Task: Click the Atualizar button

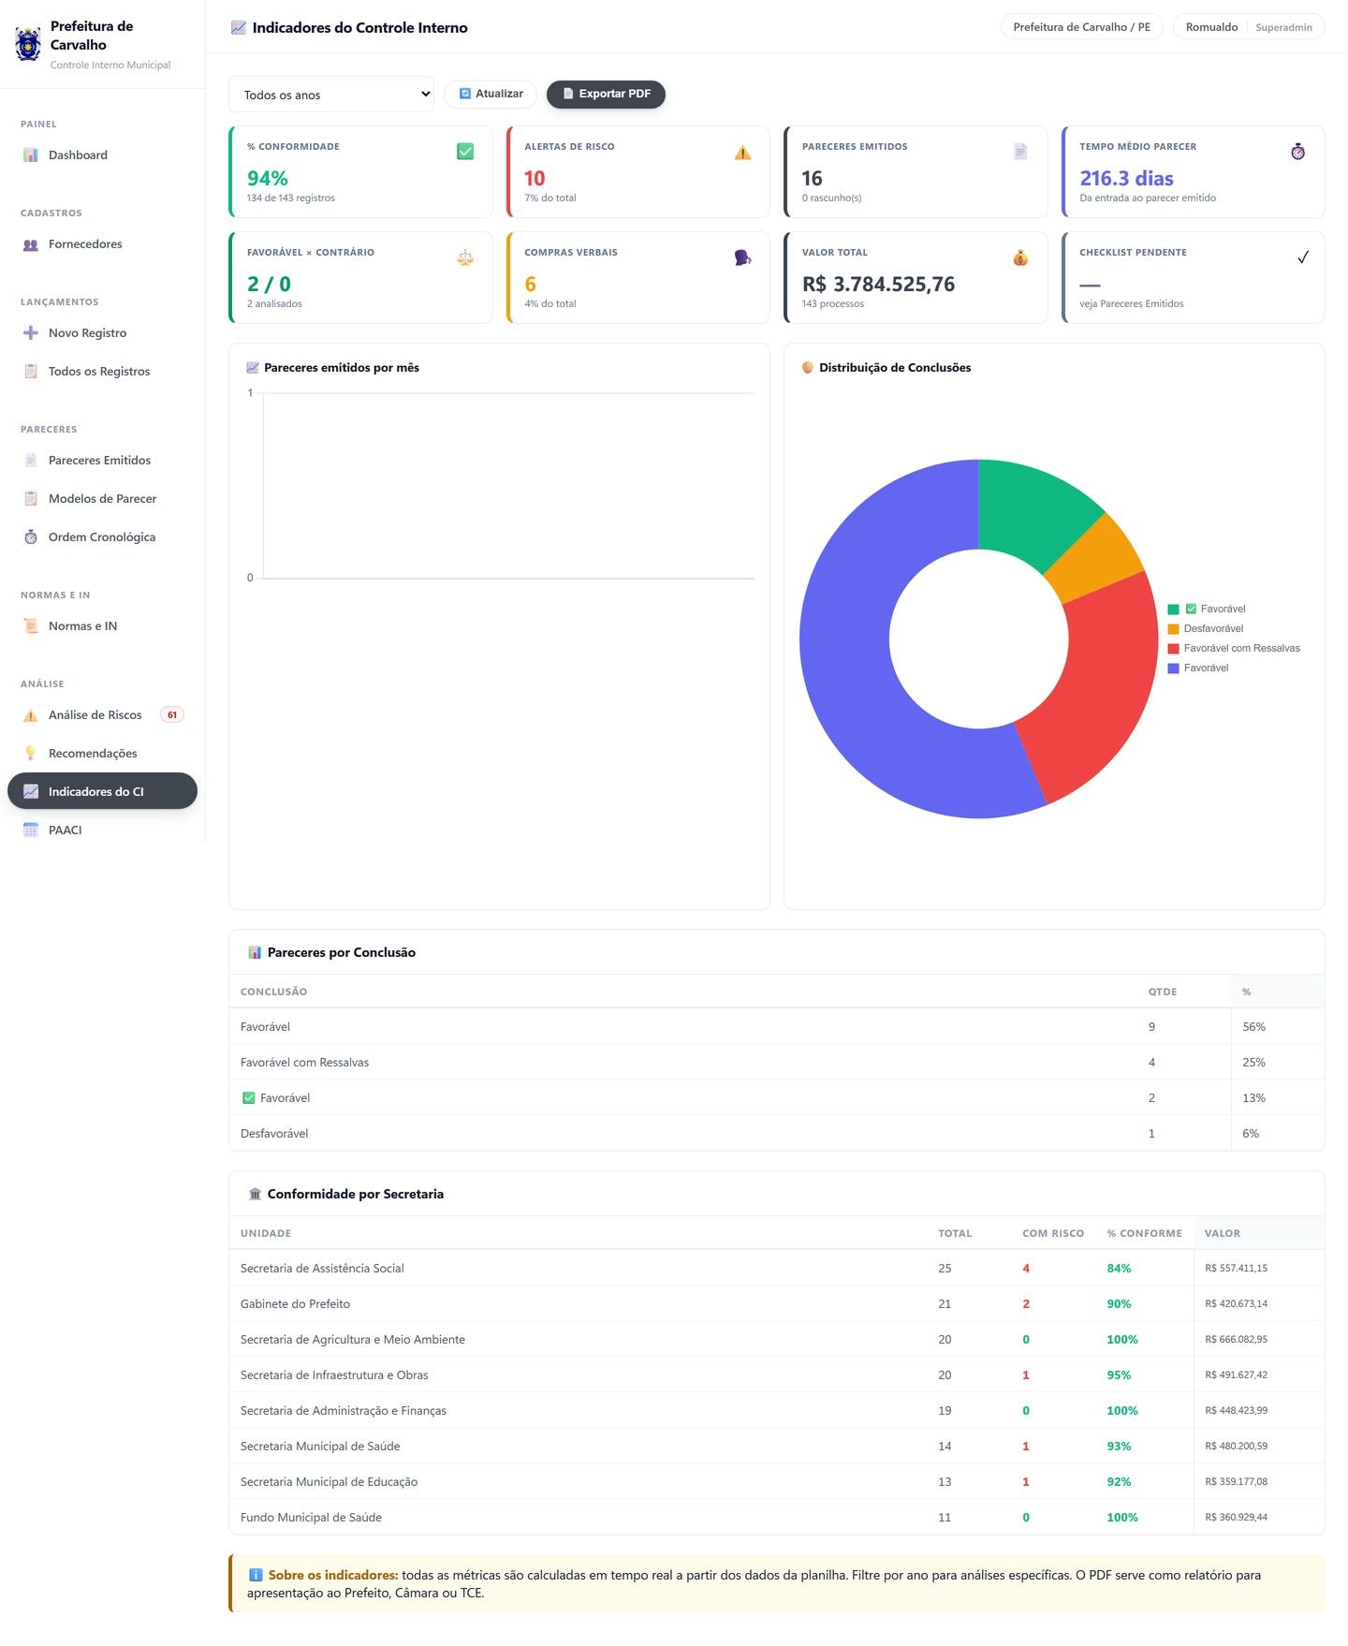Action: pyautogui.click(x=491, y=94)
